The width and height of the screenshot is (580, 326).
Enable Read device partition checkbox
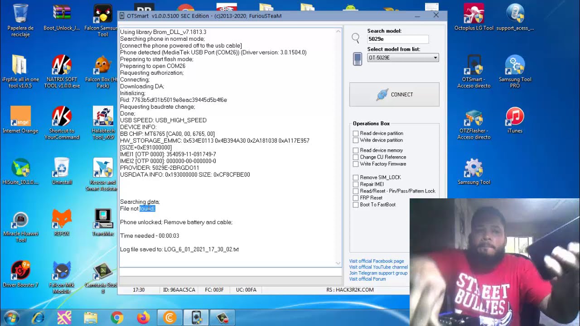tap(356, 134)
